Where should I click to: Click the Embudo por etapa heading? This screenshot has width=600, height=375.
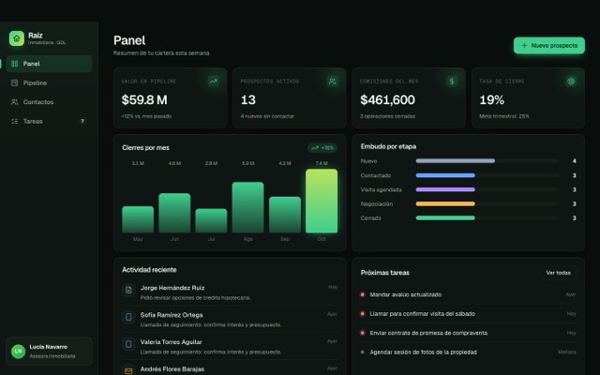(x=388, y=146)
